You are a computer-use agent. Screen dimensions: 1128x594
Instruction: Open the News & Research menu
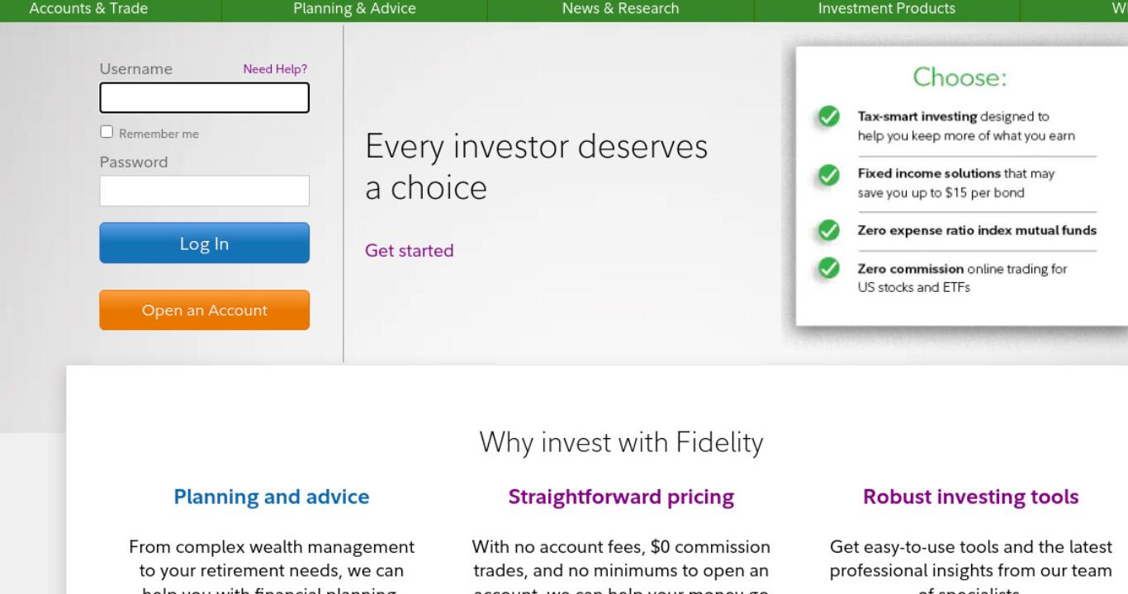click(x=620, y=9)
